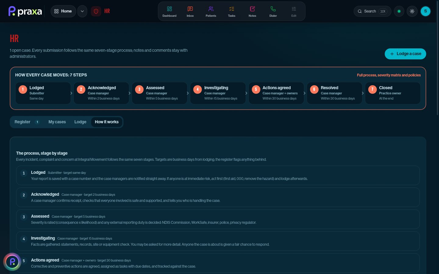
Task: Open the Home menu button
Action: (63, 11)
